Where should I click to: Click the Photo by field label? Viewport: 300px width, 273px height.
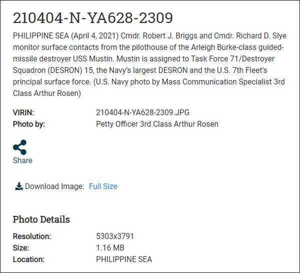tap(28, 124)
